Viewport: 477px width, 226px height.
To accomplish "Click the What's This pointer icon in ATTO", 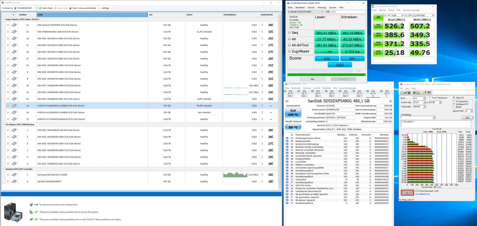I will (x=429, y=93).
